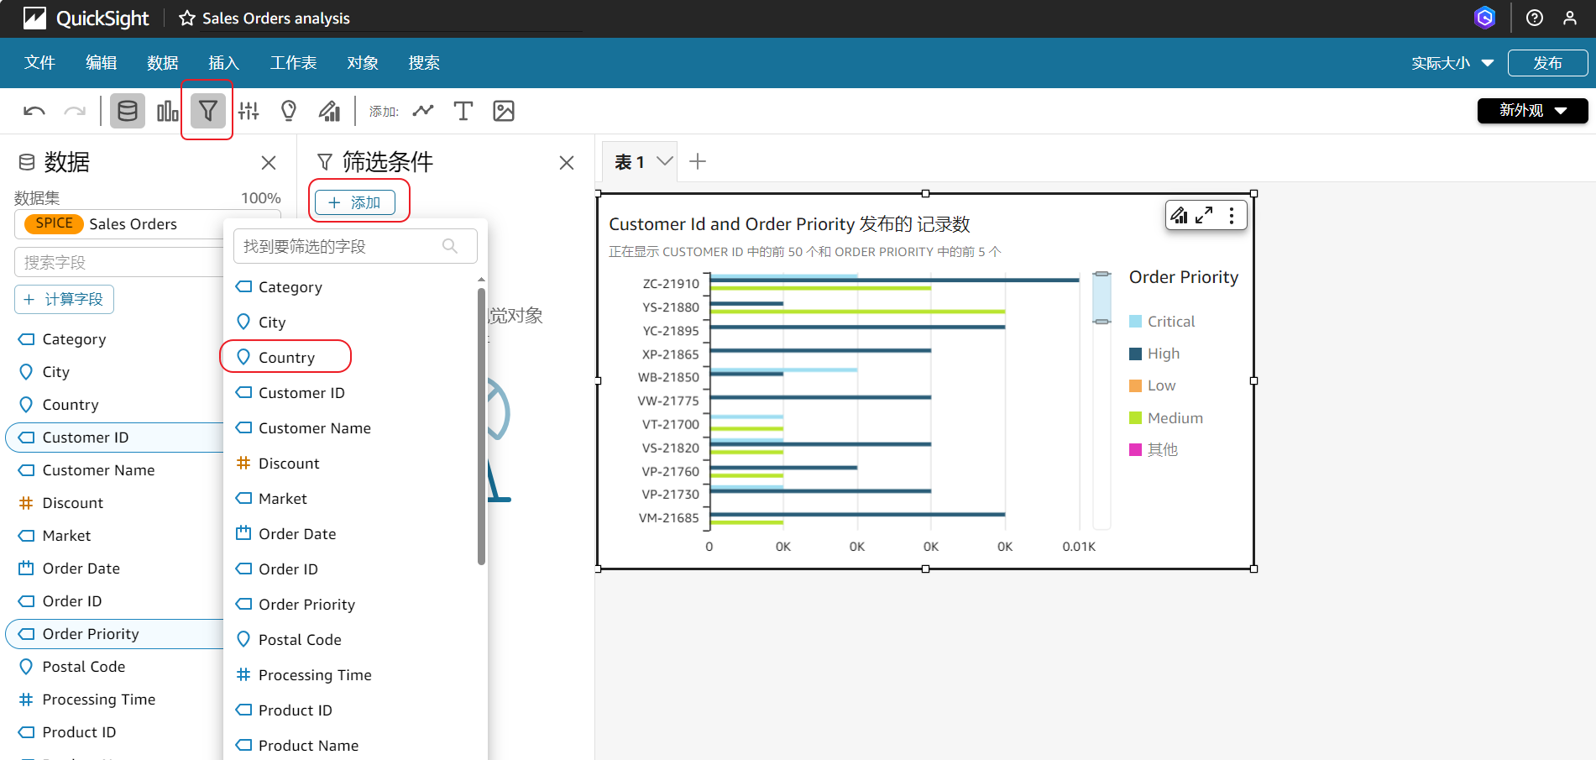
Task: Maximize the visual with expand arrows
Action: tap(1204, 216)
